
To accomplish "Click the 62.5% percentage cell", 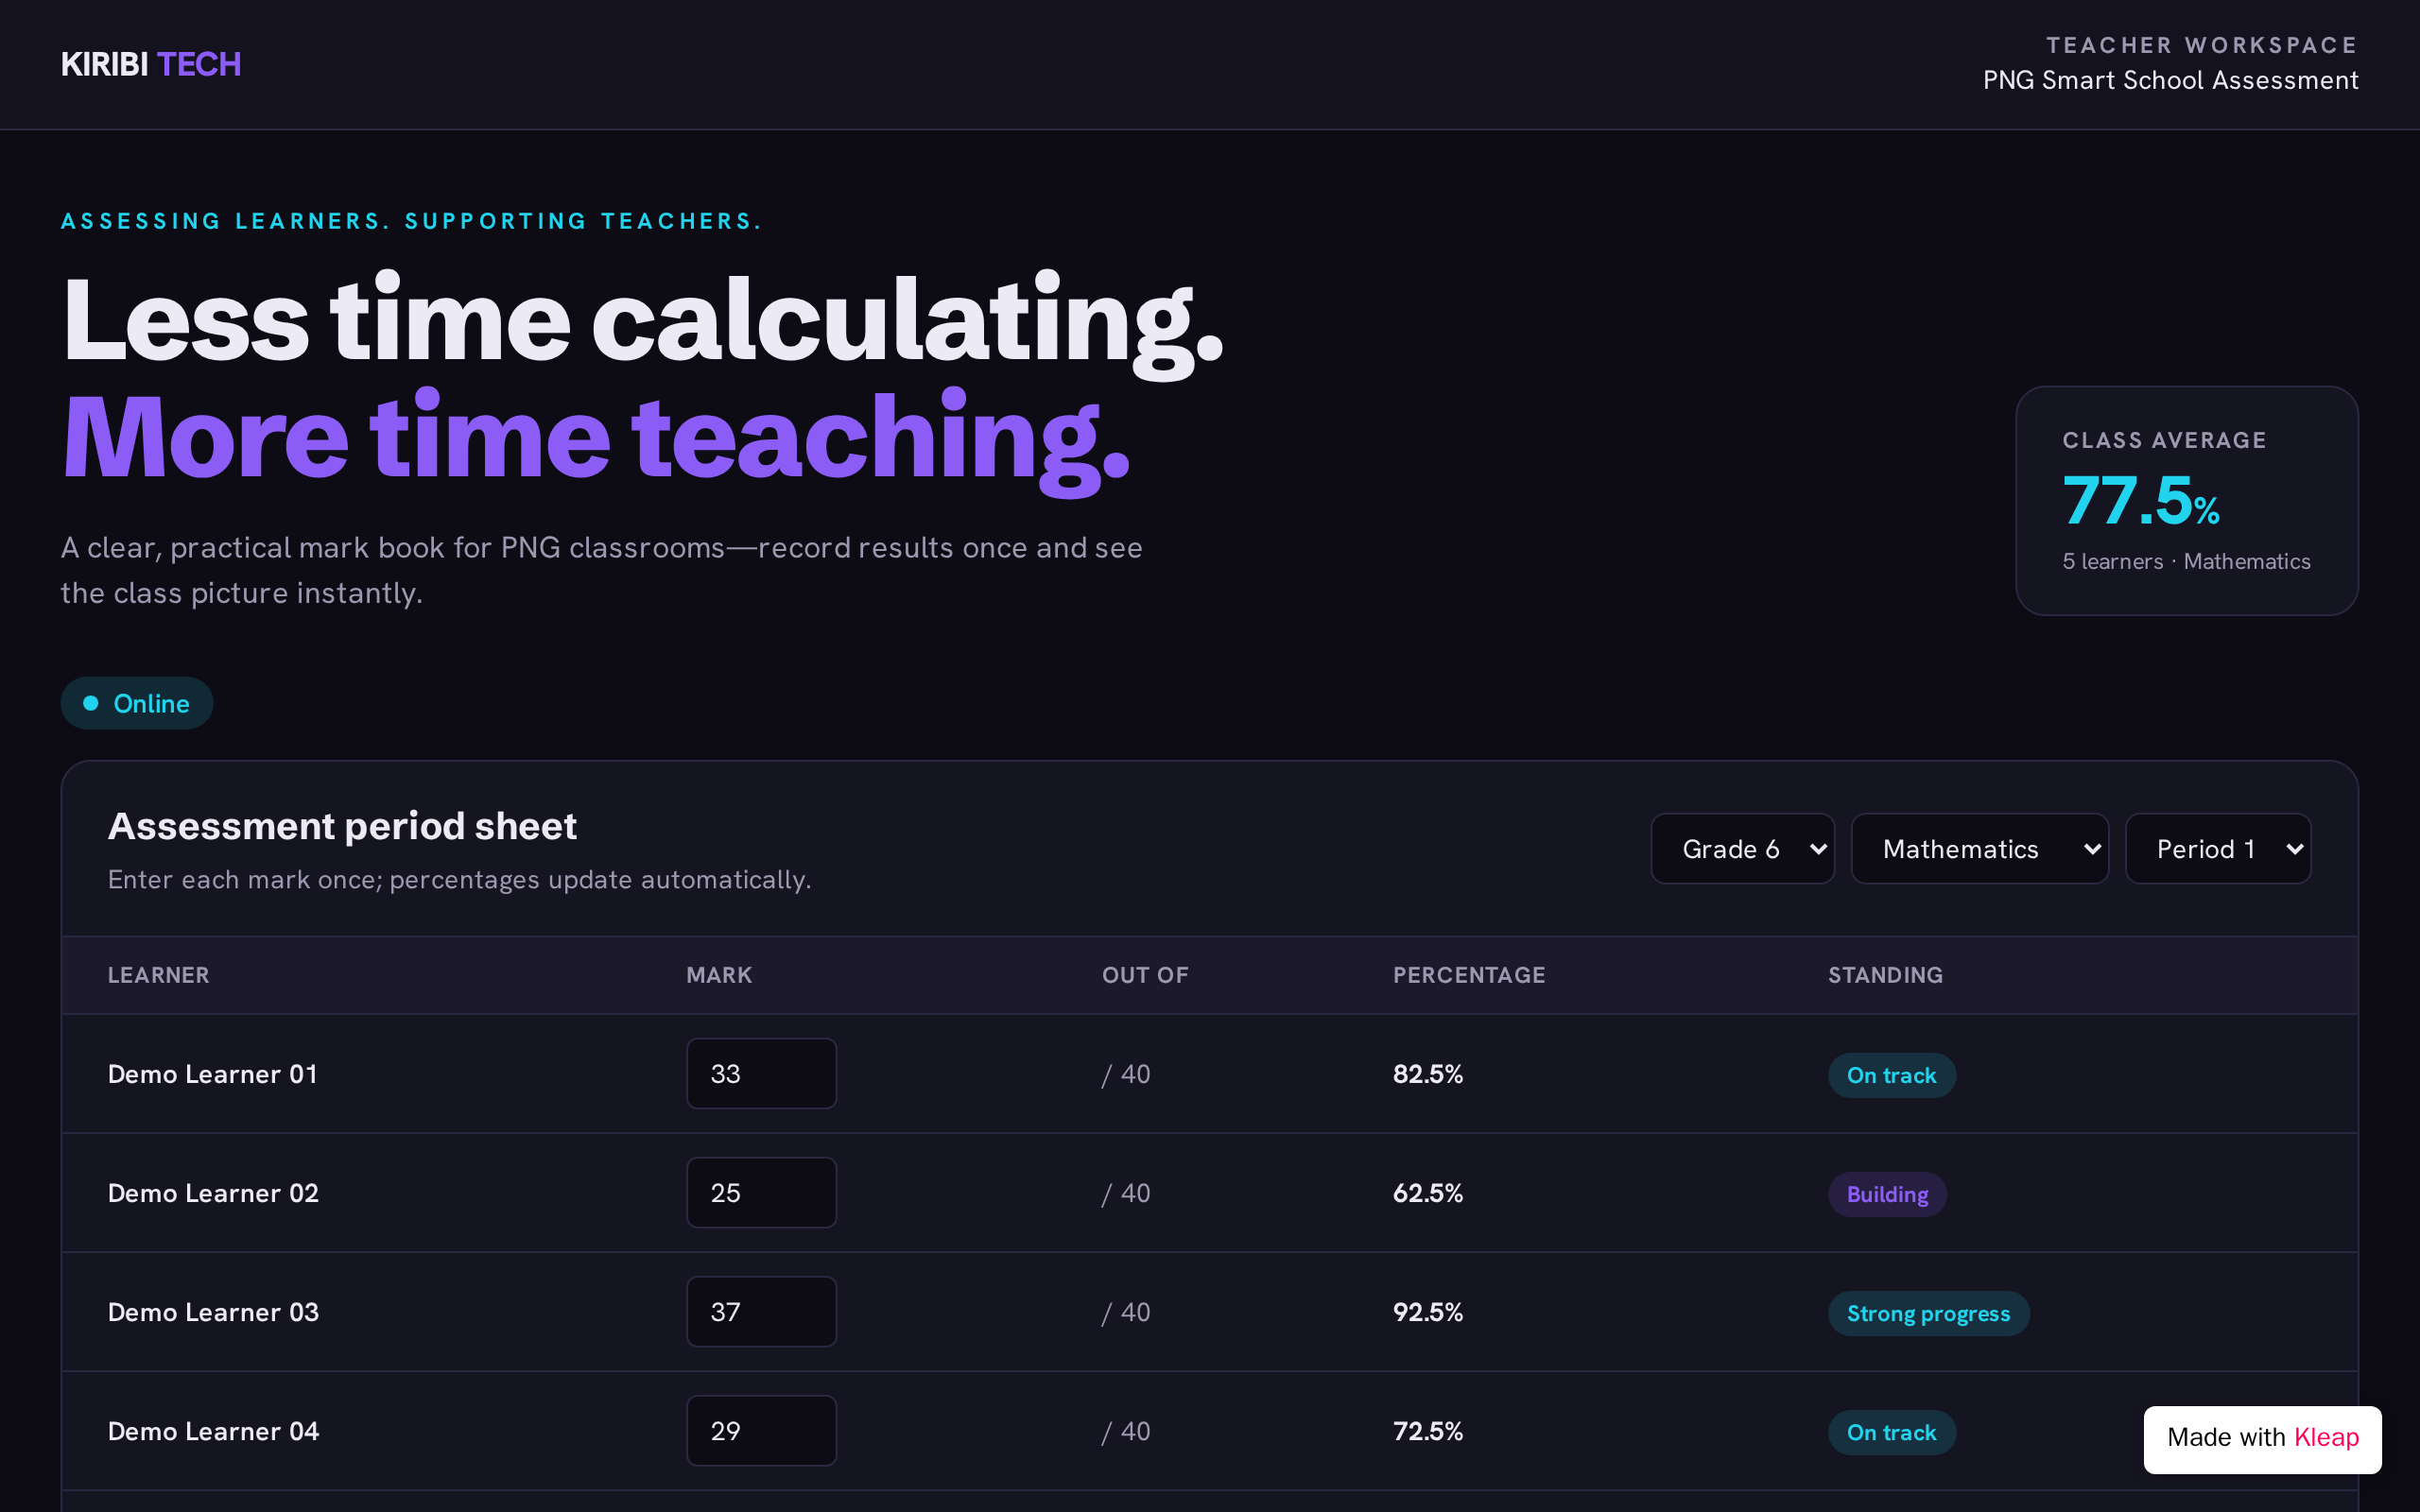I will (x=1427, y=1193).
